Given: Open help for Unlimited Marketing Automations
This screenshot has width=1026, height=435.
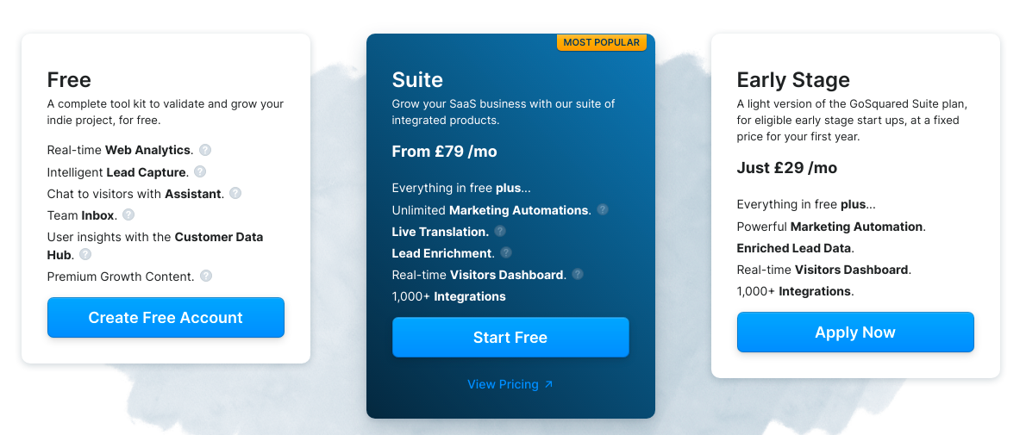Looking at the screenshot, I should pyautogui.click(x=603, y=209).
